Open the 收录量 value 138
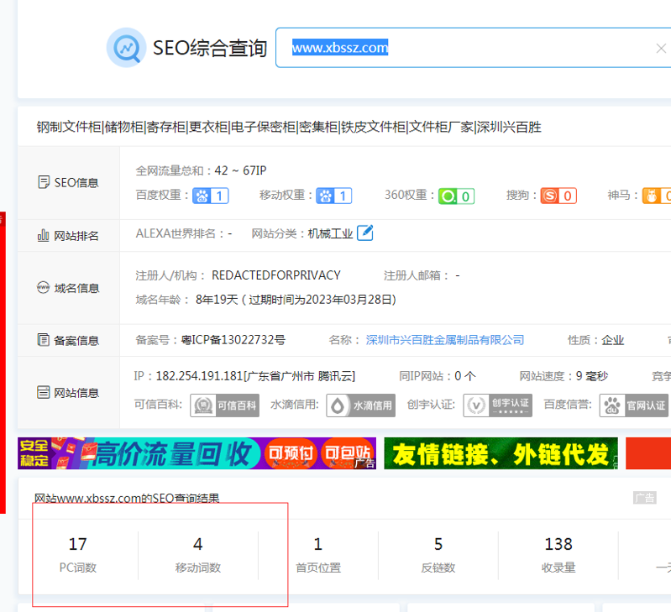Viewport: 671px width, 612px height. [558, 545]
